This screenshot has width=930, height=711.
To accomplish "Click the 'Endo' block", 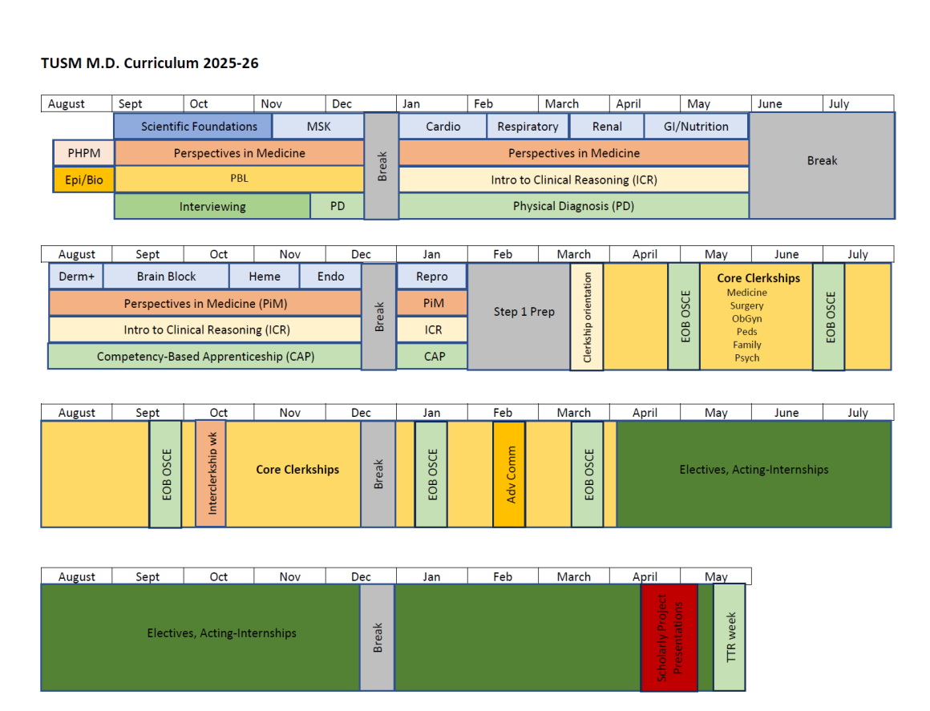I will click(x=330, y=277).
